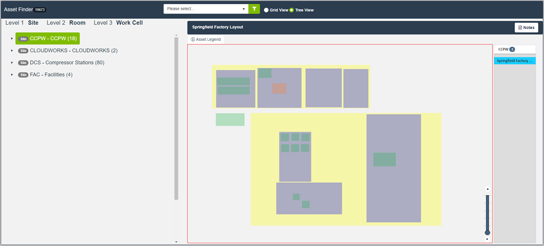Open the Asset Legend tab
This screenshot has width=544, height=246.
coord(206,40)
